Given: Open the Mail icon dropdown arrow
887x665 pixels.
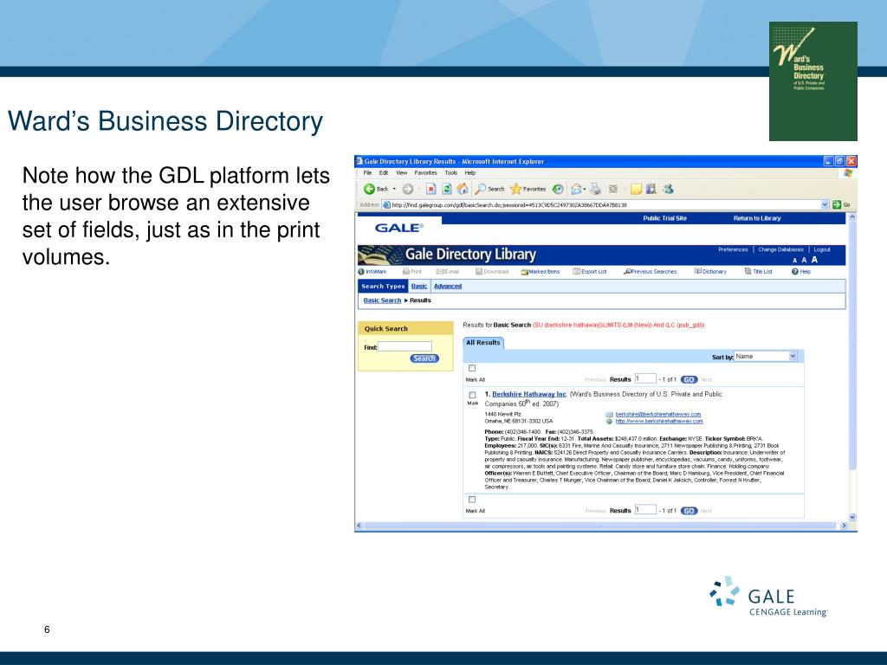Looking at the screenshot, I should (585, 189).
